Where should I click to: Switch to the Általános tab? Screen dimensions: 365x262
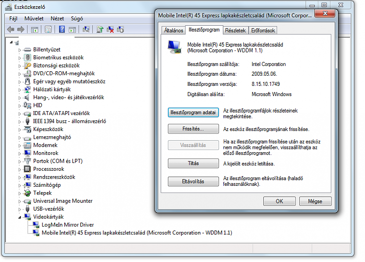click(x=173, y=31)
